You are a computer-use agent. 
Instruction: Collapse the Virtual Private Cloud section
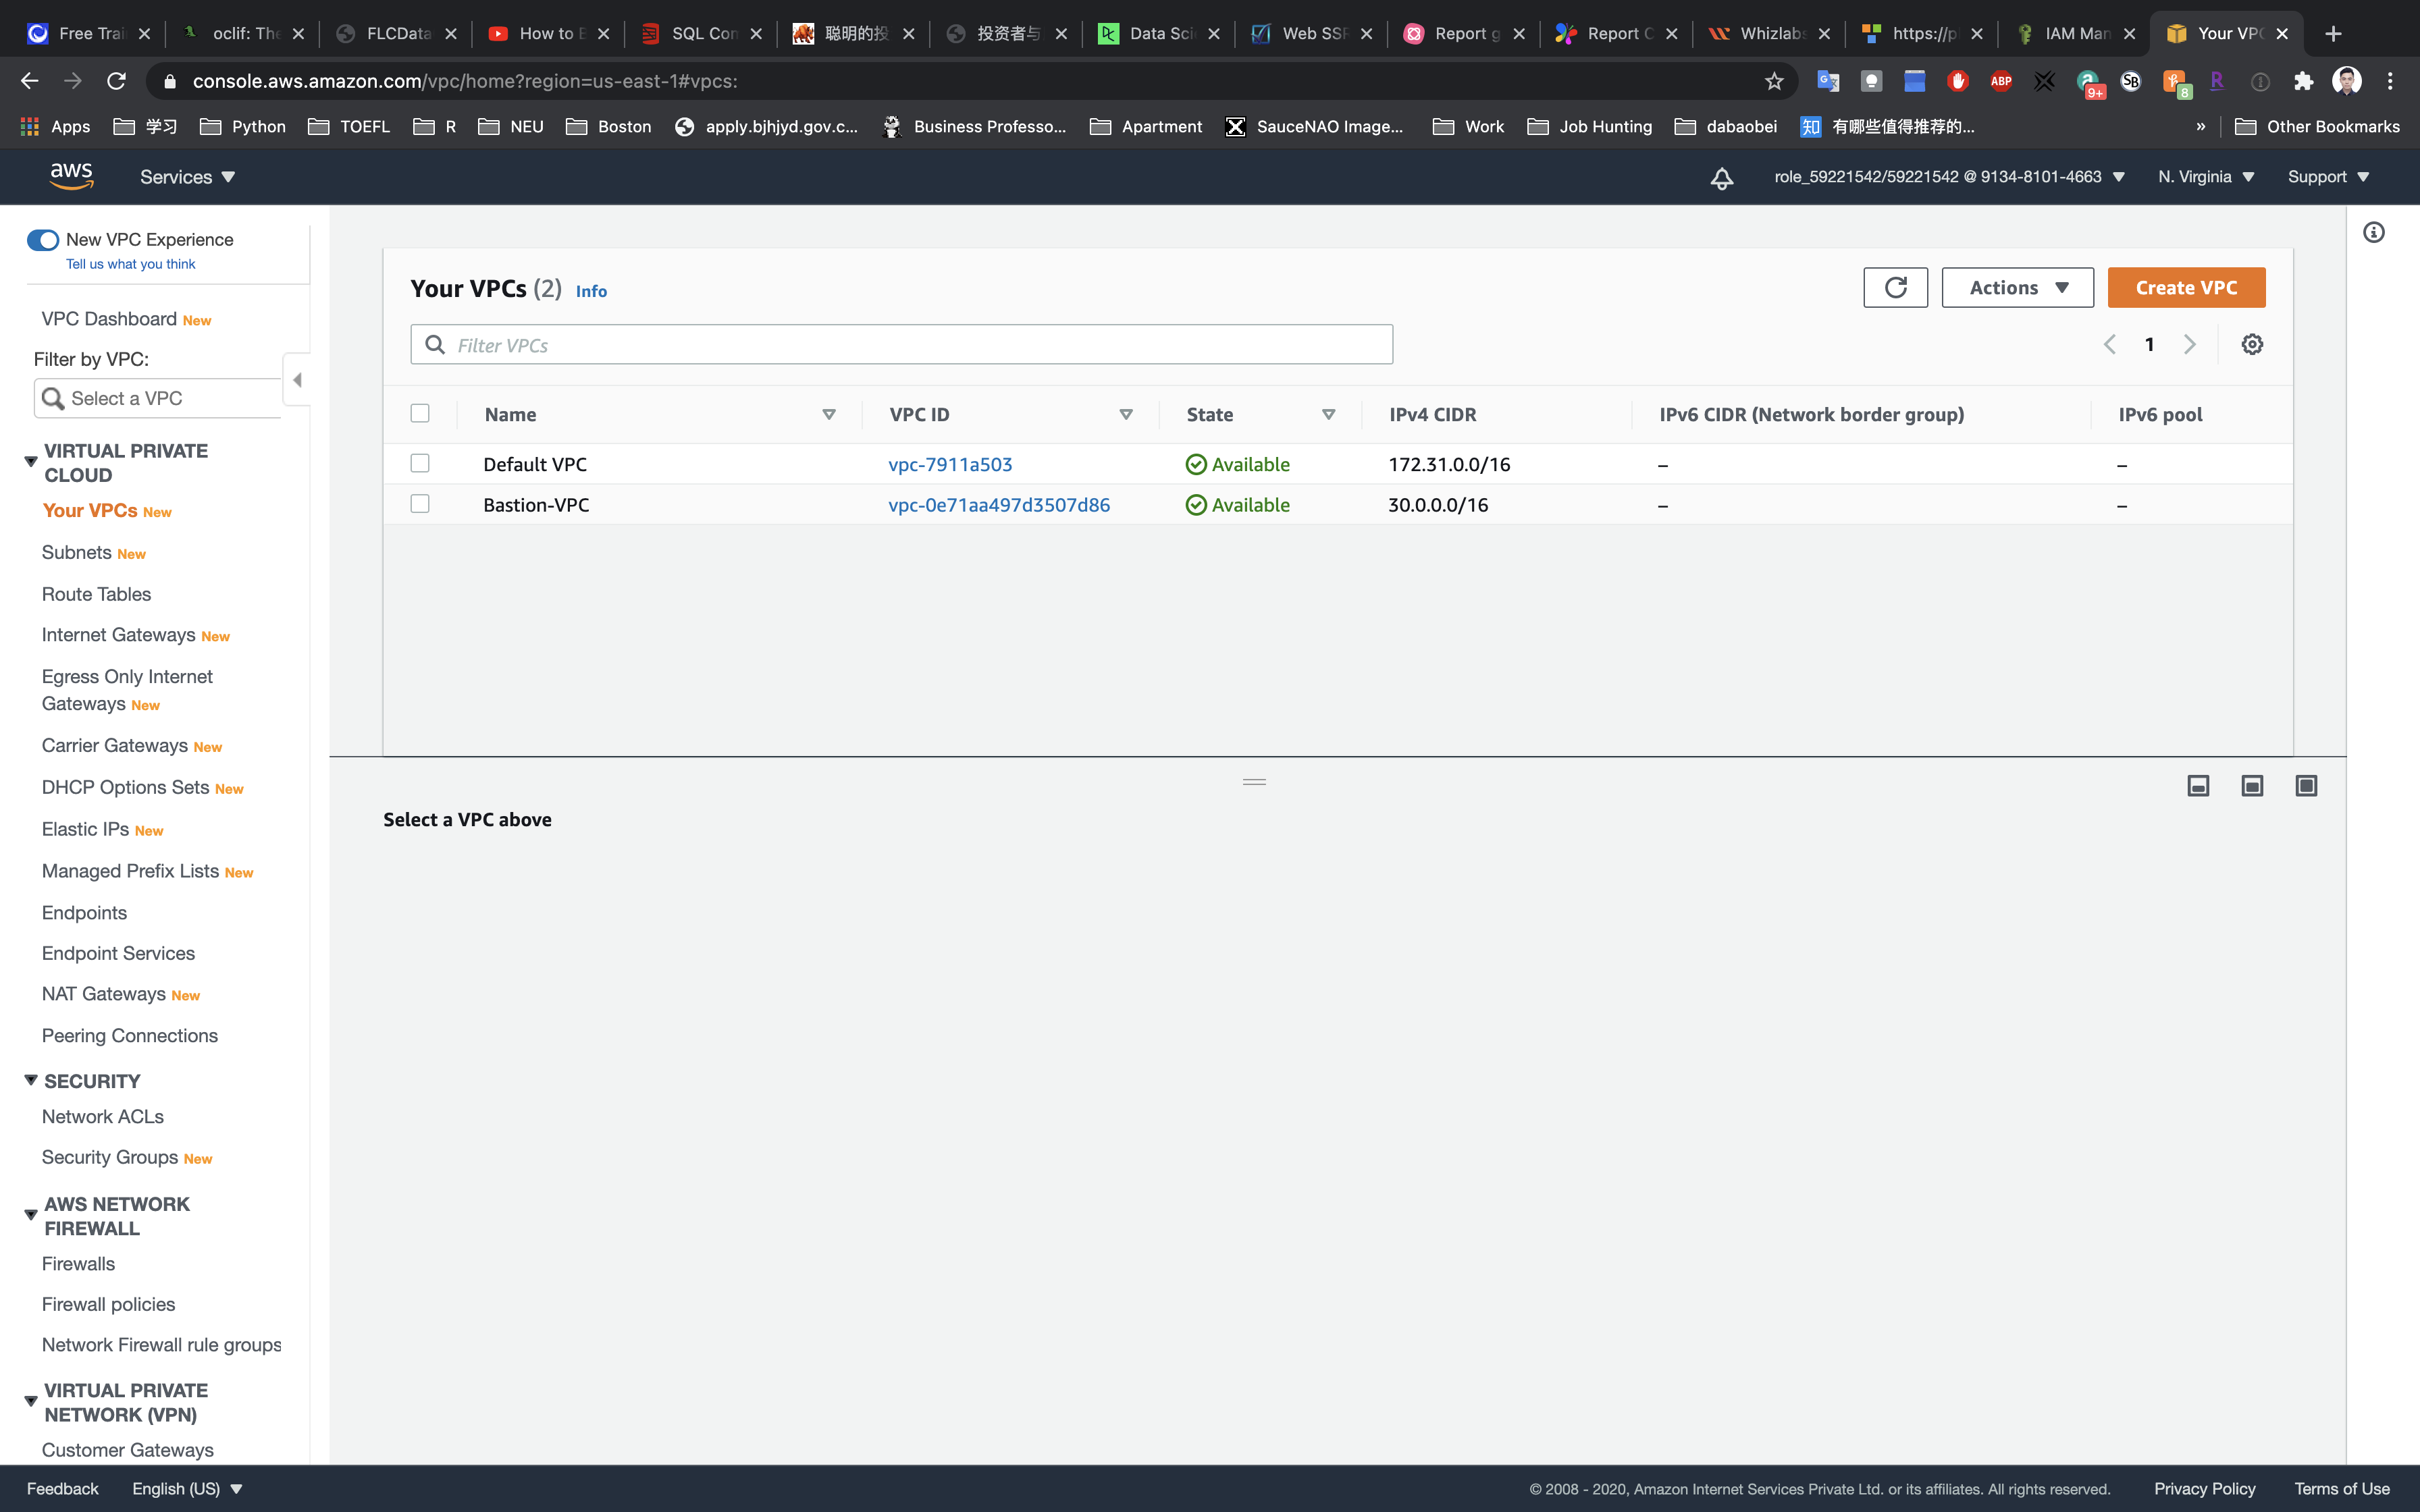coord(31,462)
